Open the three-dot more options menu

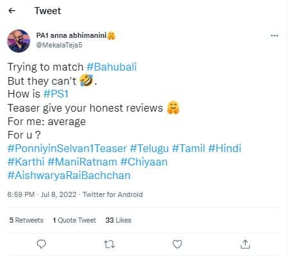[275, 36]
